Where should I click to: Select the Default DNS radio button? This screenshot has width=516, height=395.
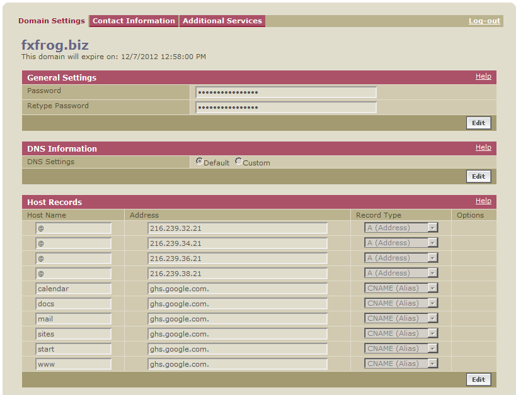tap(200, 162)
